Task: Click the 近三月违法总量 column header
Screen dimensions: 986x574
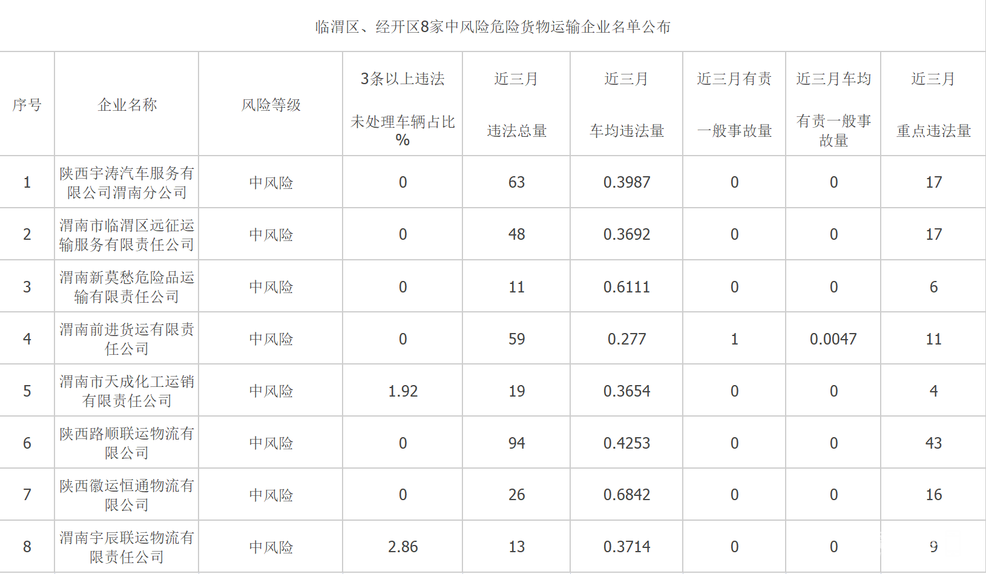Action: [516, 105]
